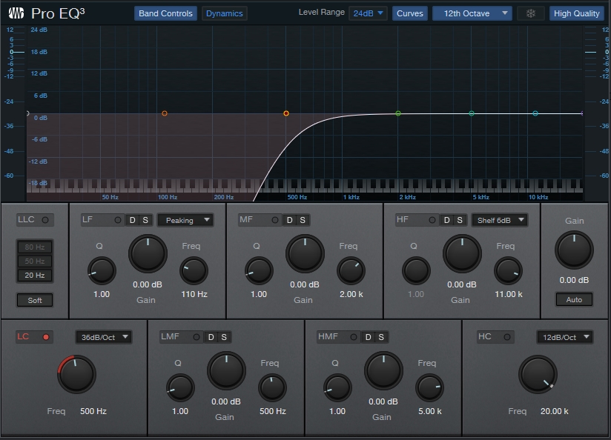Select the HMF node at 5 kHz
Image resolution: width=611 pixels, height=440 pixels.
point(472,113)
